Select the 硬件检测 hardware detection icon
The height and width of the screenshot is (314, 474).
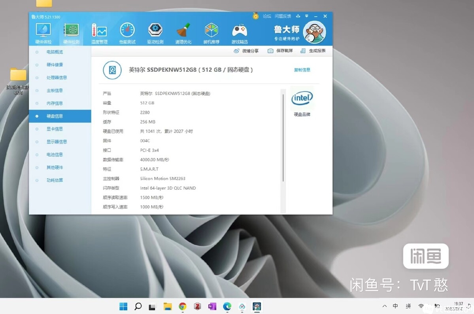(x=71, y=33)
